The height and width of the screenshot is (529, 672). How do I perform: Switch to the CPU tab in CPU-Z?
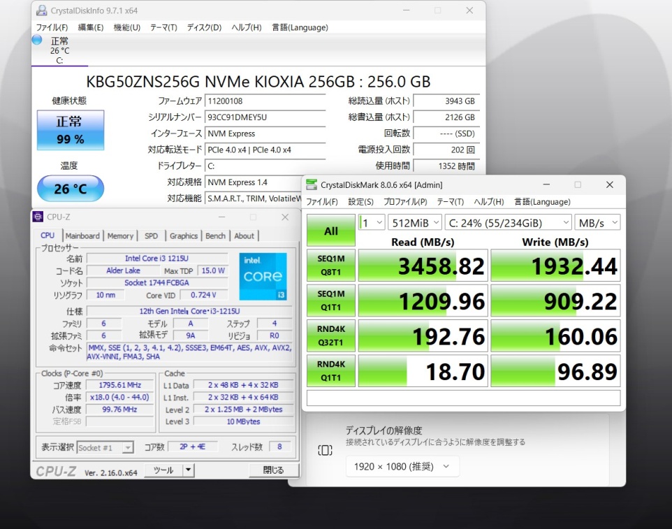coord(48,235)
